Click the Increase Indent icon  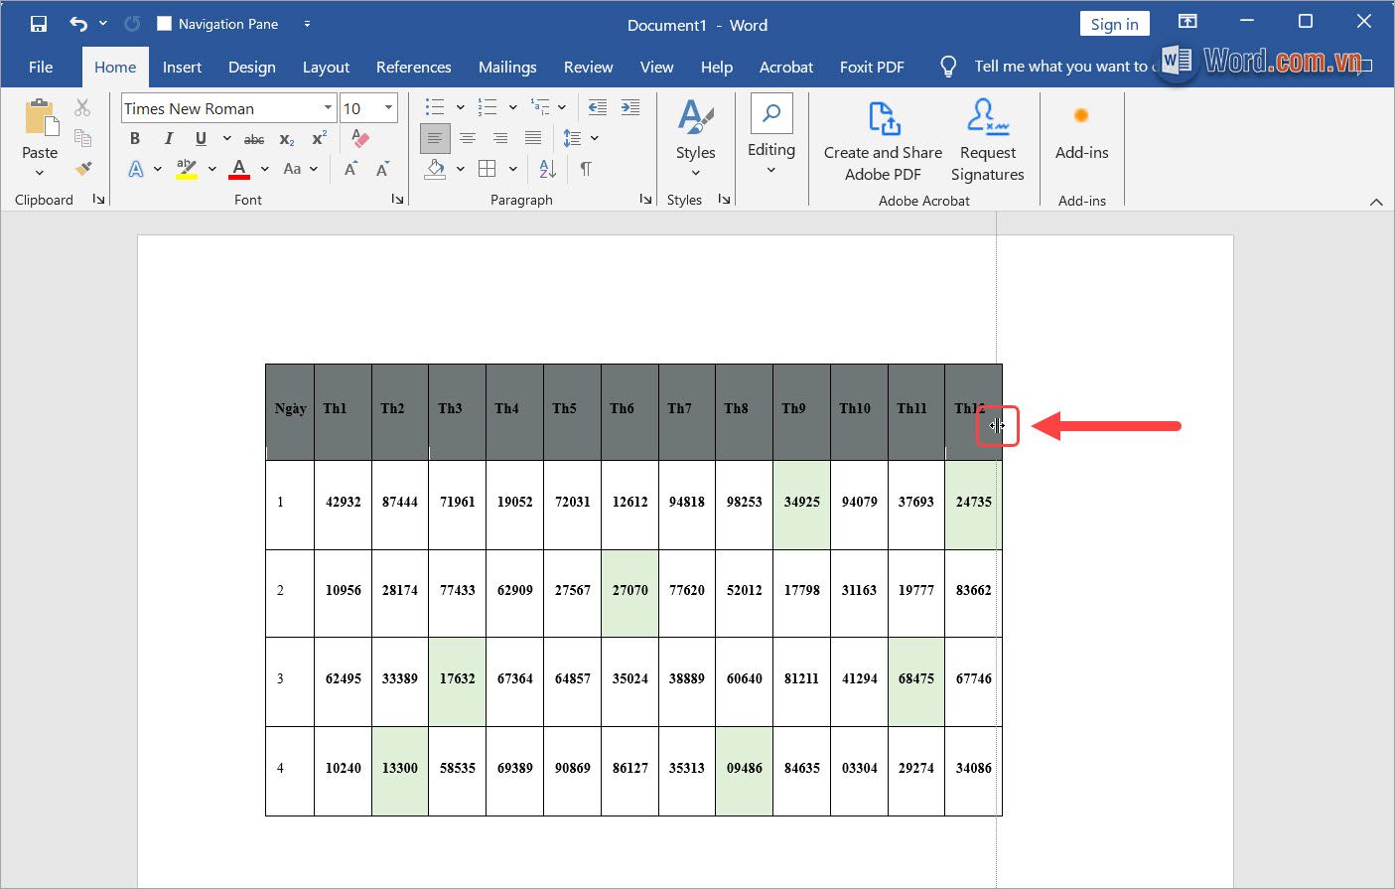point(629,107)
